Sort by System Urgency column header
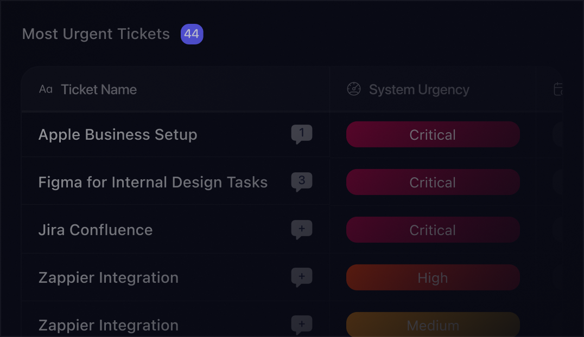The image size is (584, 337). [419, 89]
